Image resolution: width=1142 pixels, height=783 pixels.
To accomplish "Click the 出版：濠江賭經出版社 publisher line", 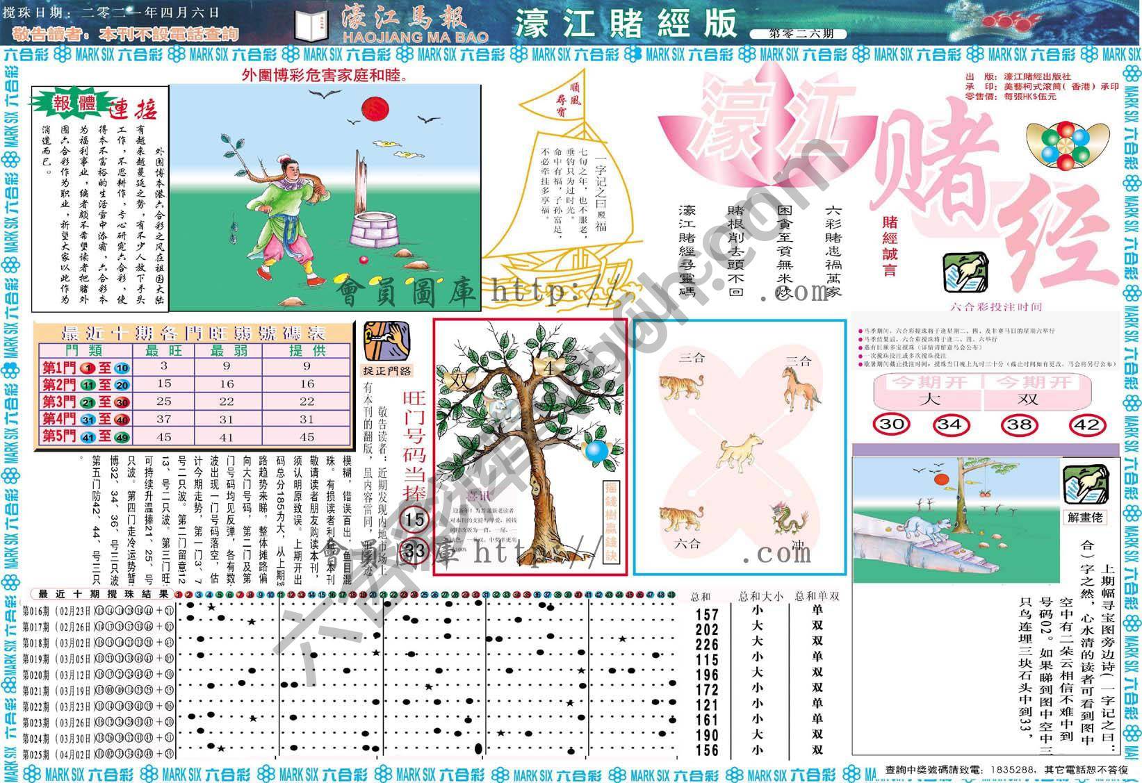I will (x=1018, y=76).
